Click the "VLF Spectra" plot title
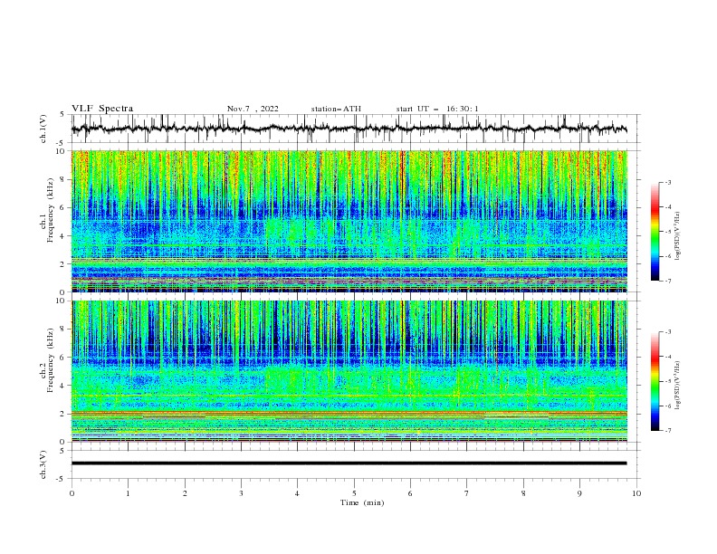The image size is (717, 554). 102,109
